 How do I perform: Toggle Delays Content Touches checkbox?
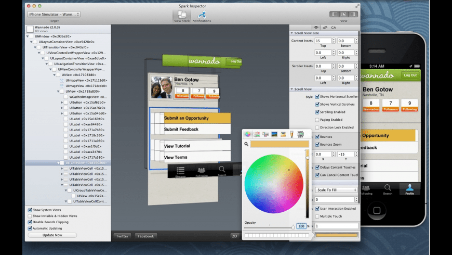317,167
